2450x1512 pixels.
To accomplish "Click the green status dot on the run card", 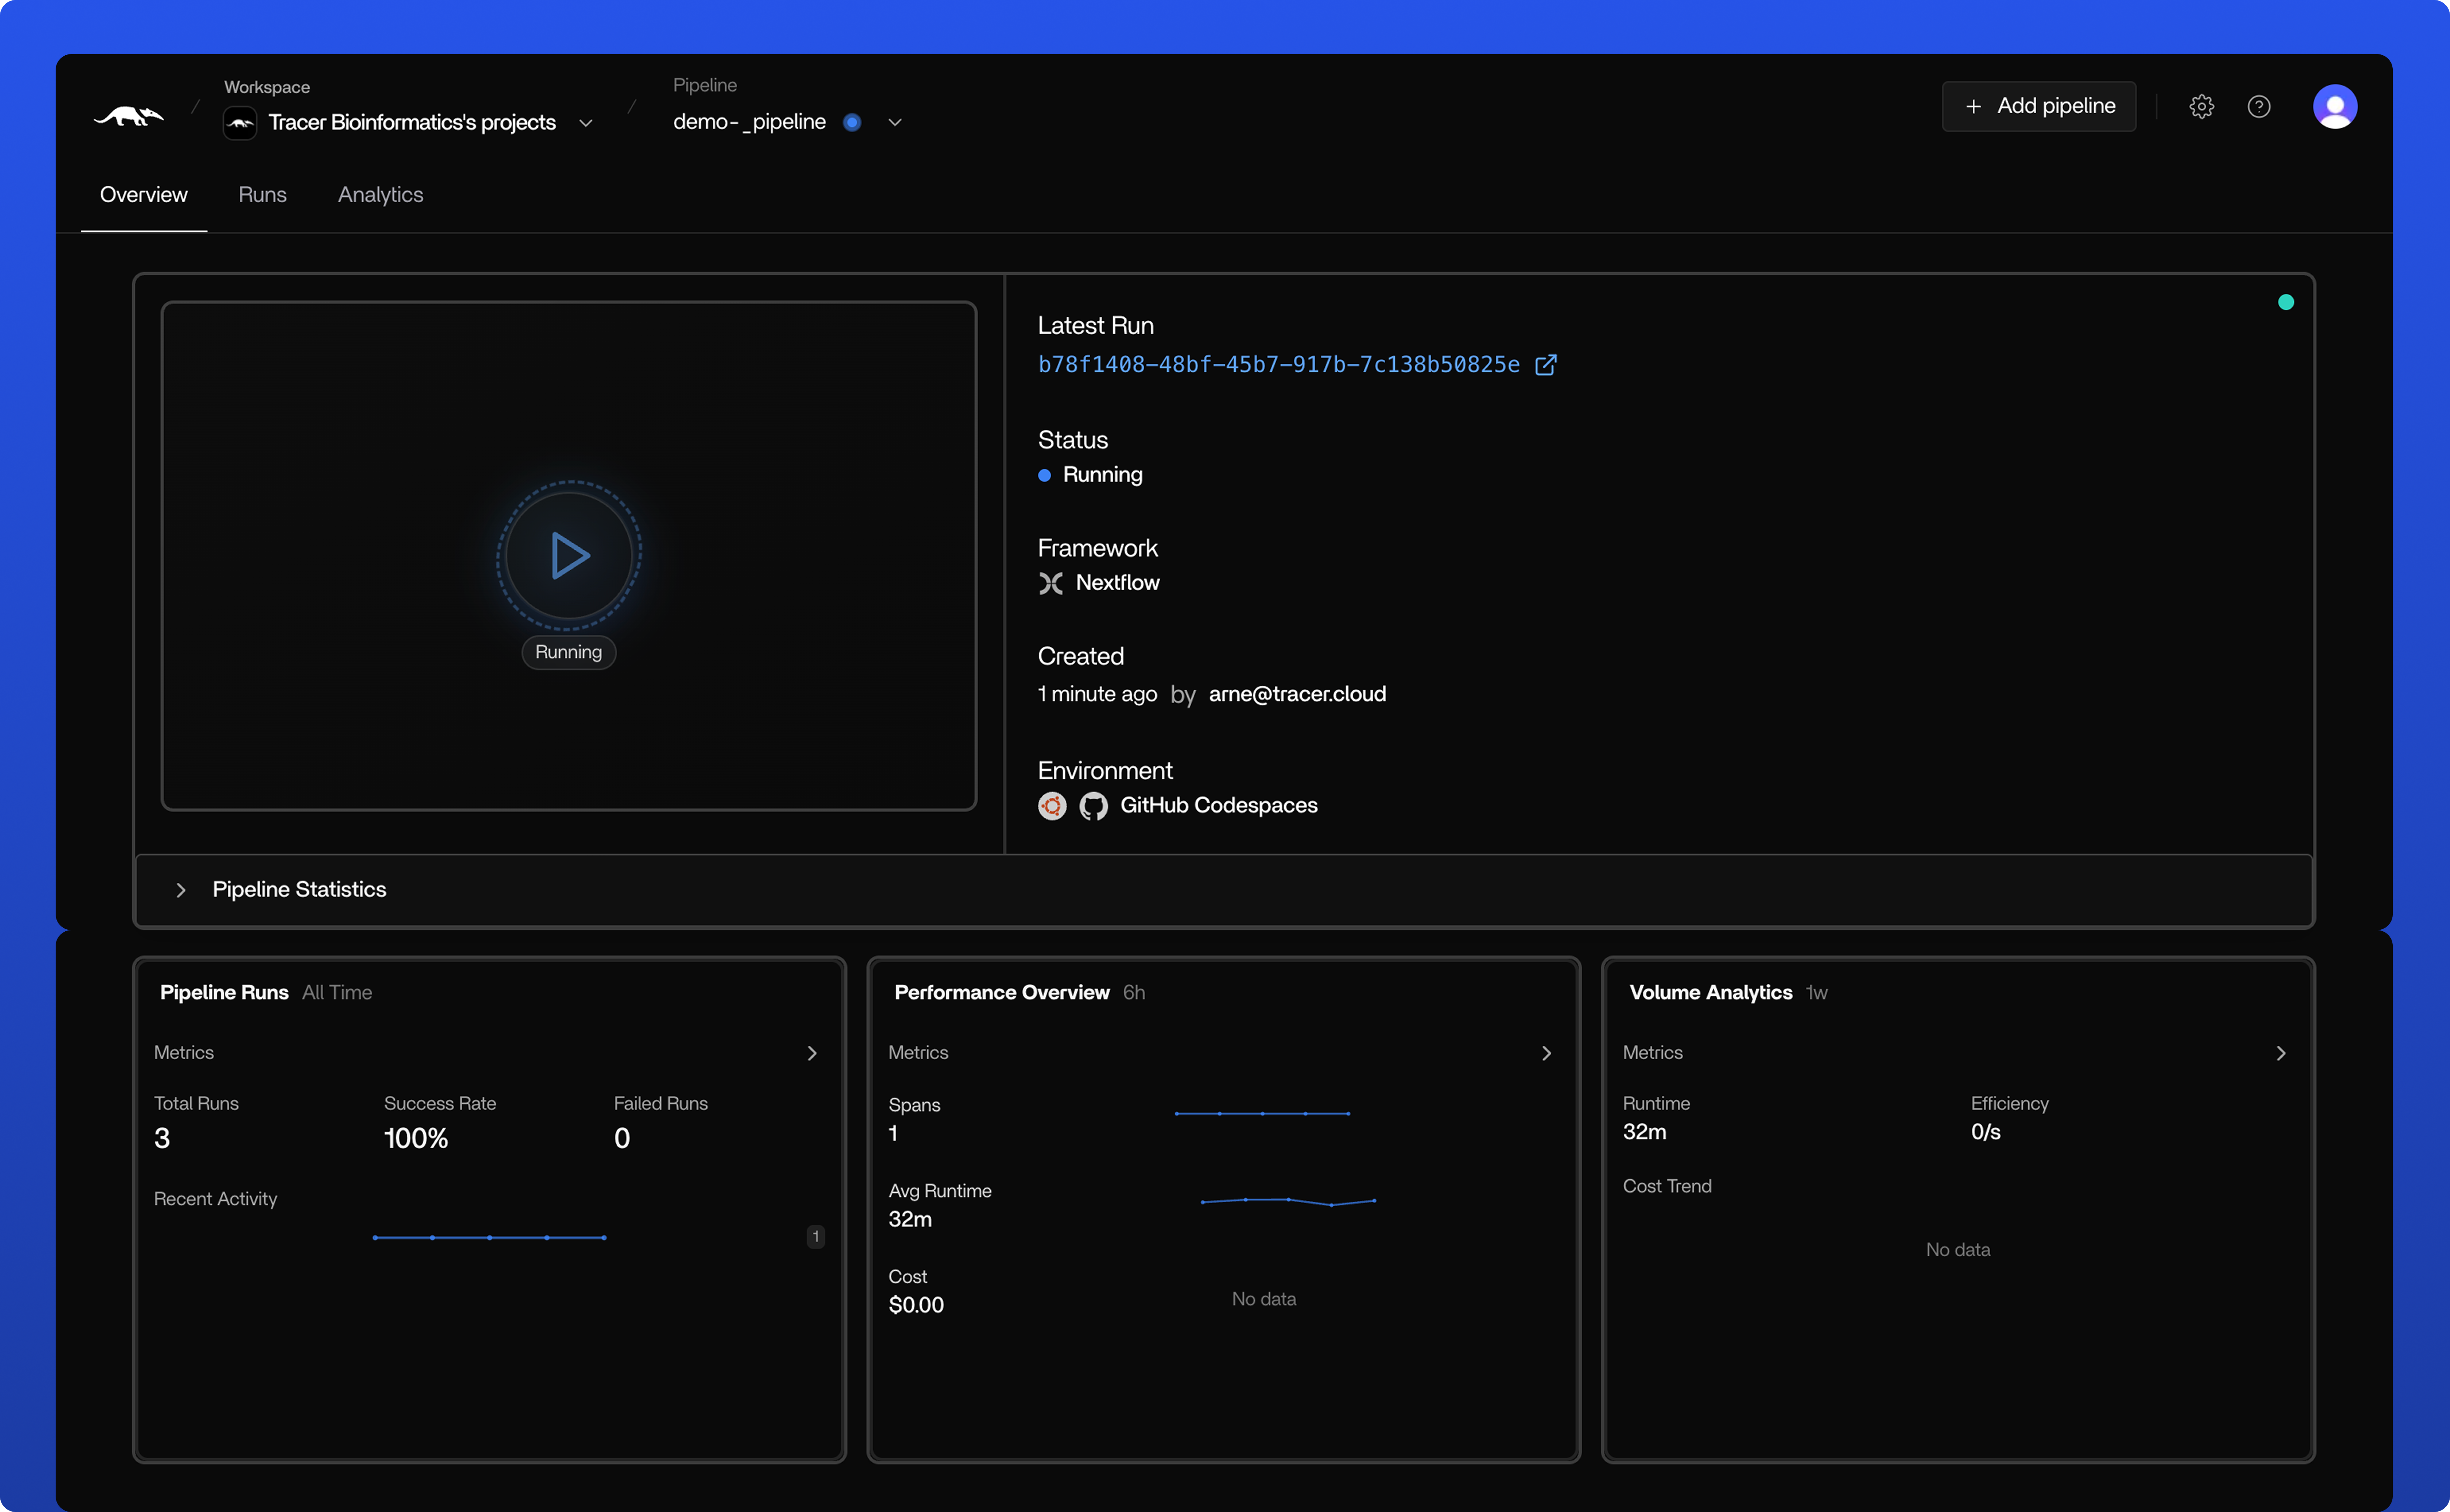I will click(2285, 302).
